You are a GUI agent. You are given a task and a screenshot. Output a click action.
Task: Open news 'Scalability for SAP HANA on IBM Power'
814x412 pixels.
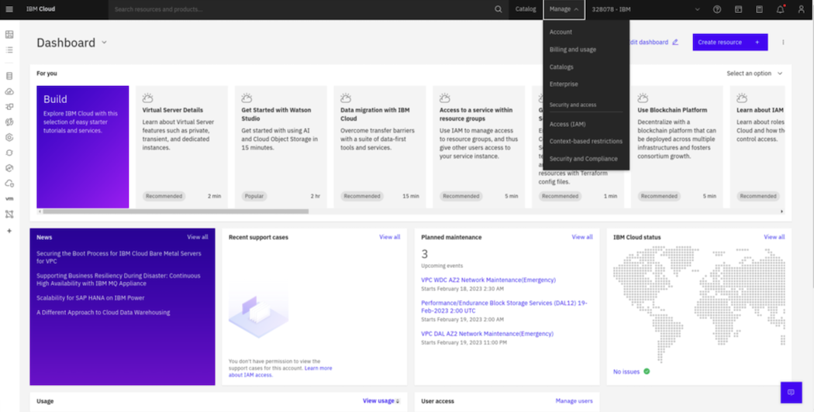click(91, 298)
